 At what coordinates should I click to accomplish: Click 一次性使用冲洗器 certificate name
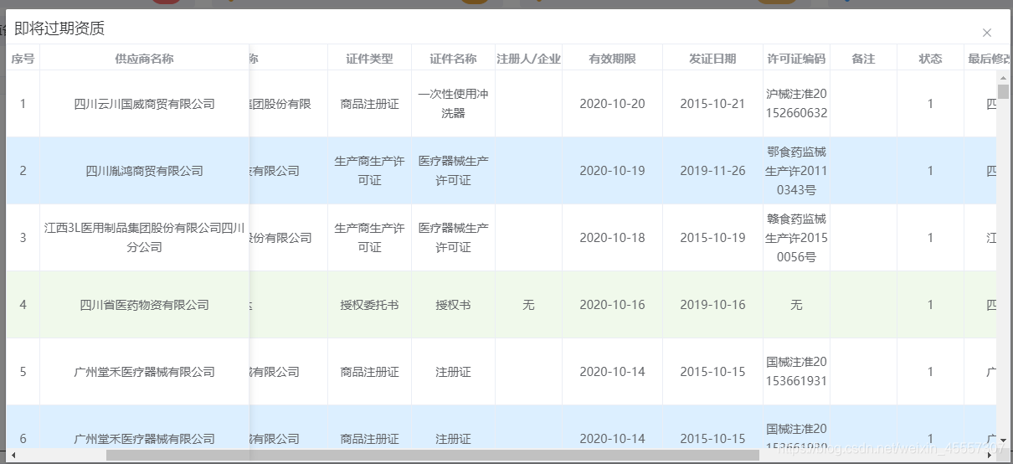[453, 104]
